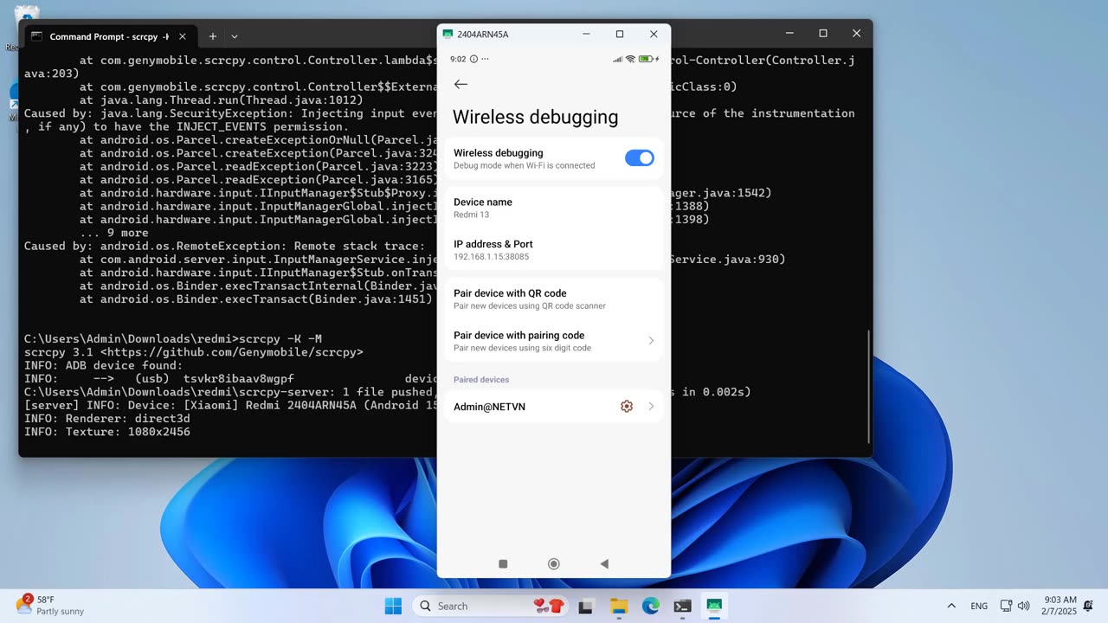Click the 'INFO: ADB device found:' terminal line
The height and width of the screenshot is (623, 1108).
(104, 365)
